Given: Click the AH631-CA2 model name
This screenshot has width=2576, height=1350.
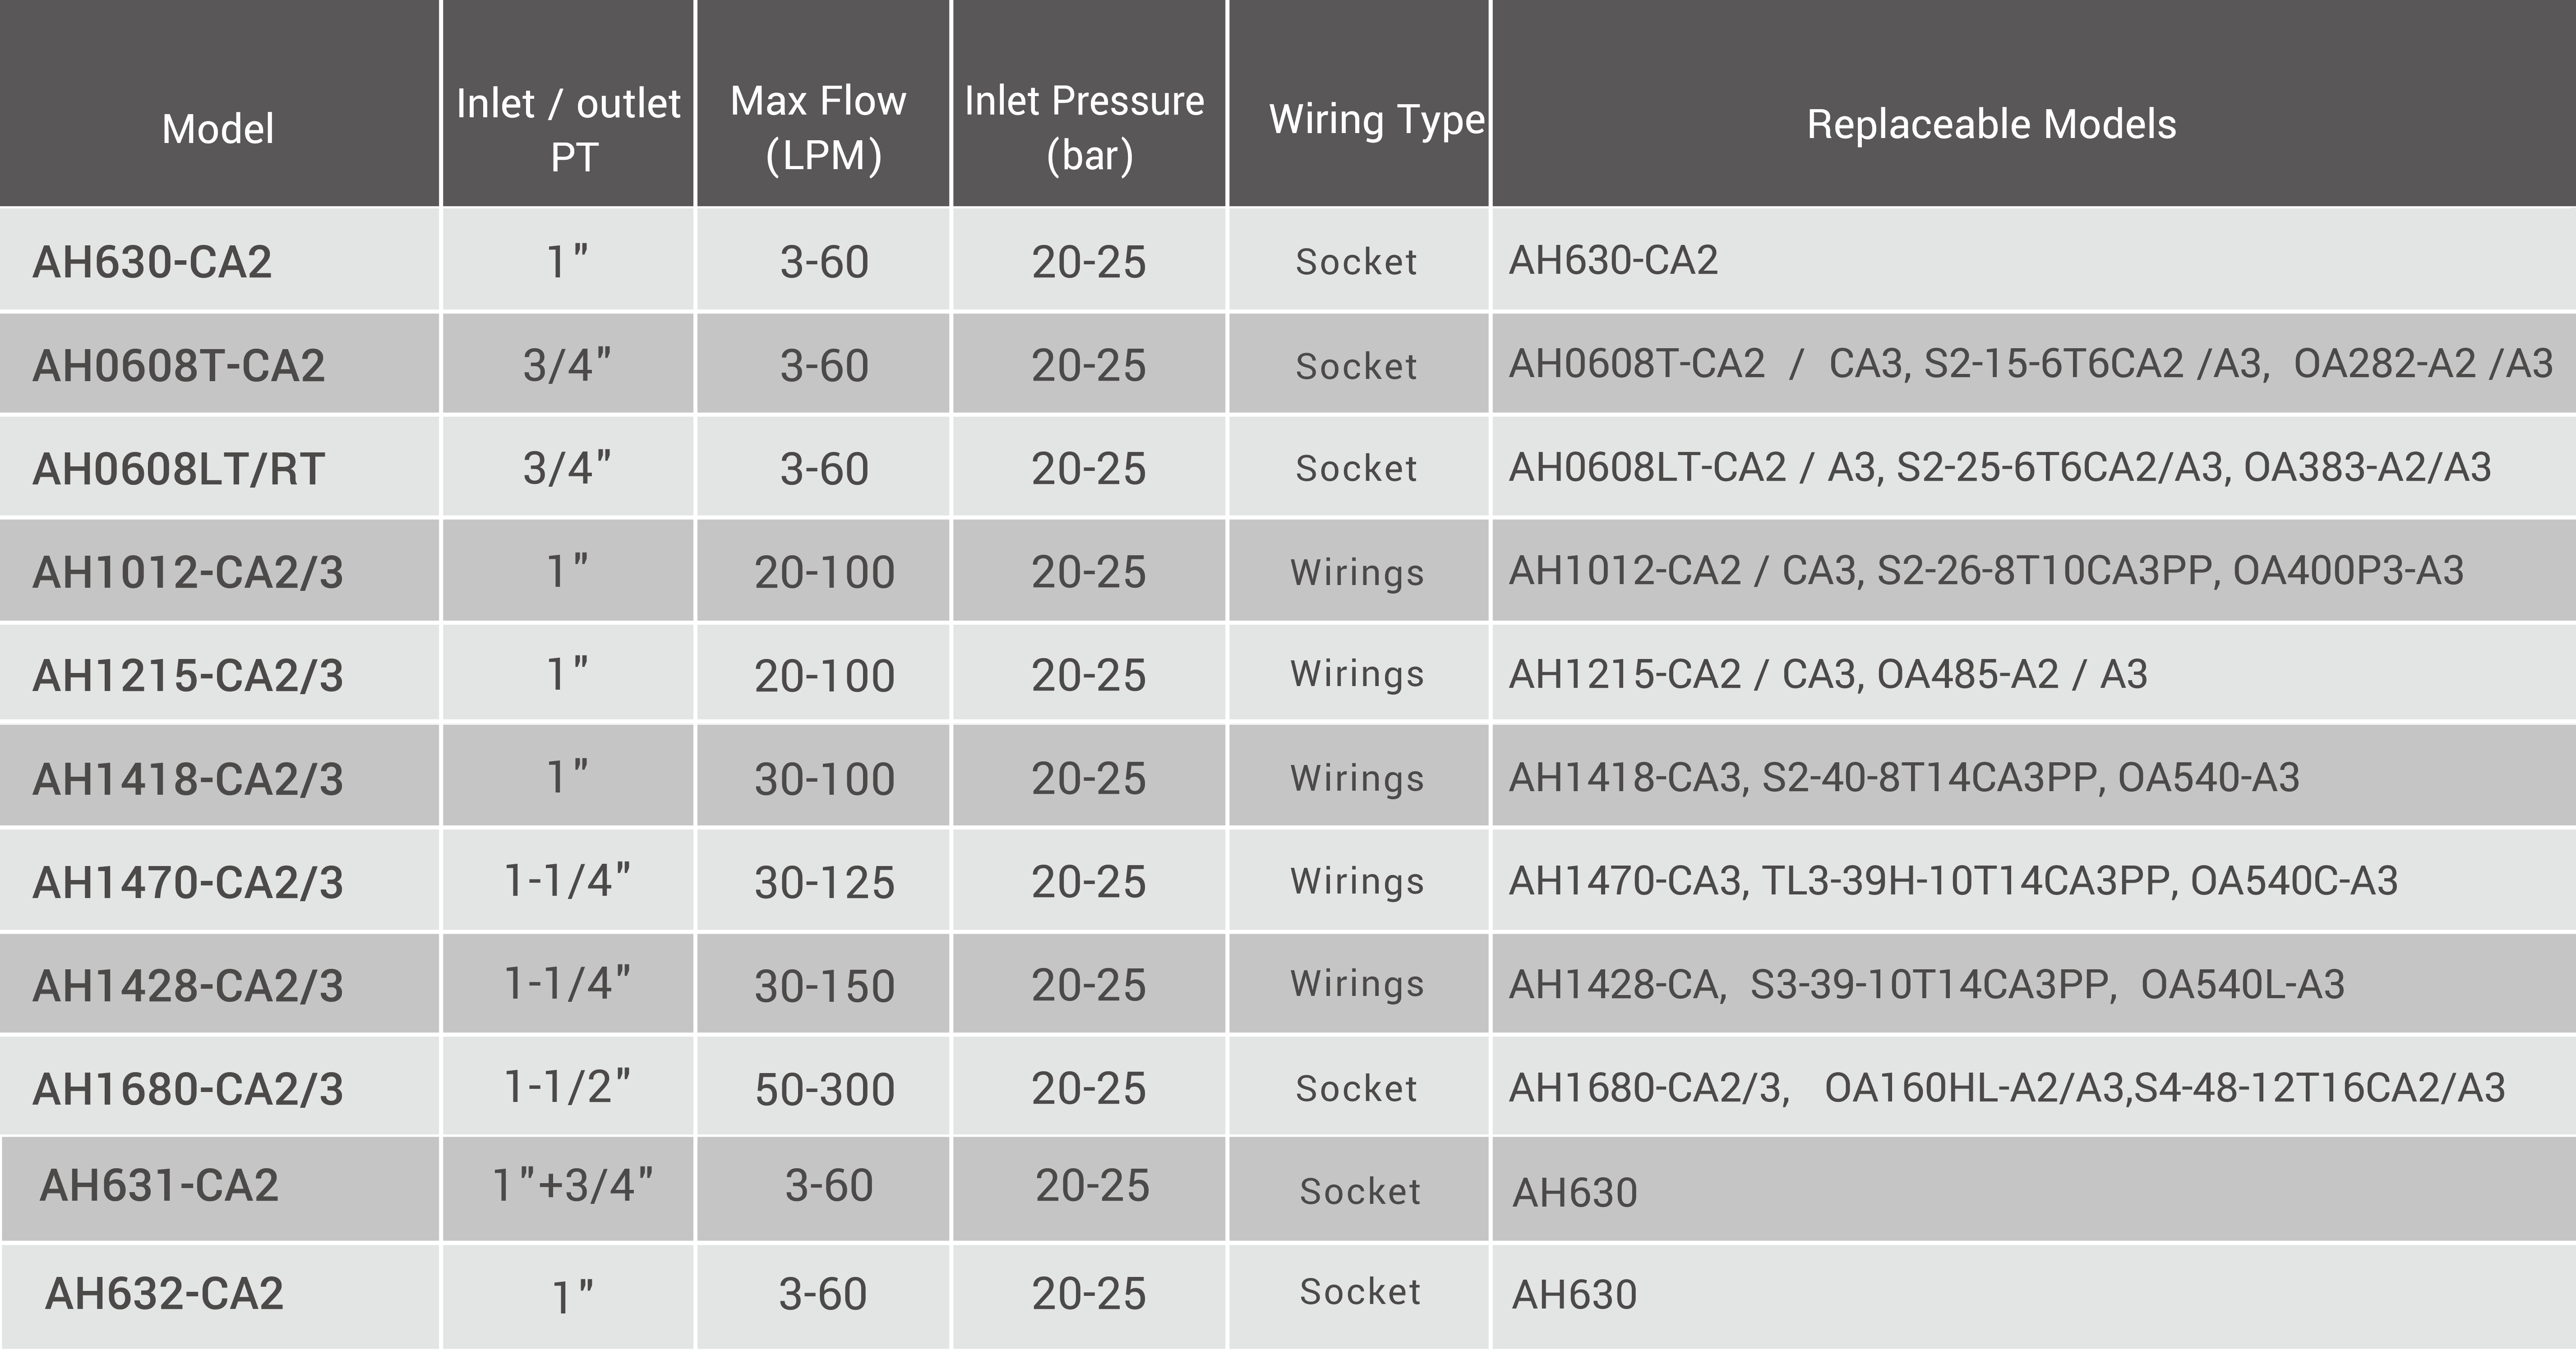Looking at the screenshot, I should point(159,1186).
